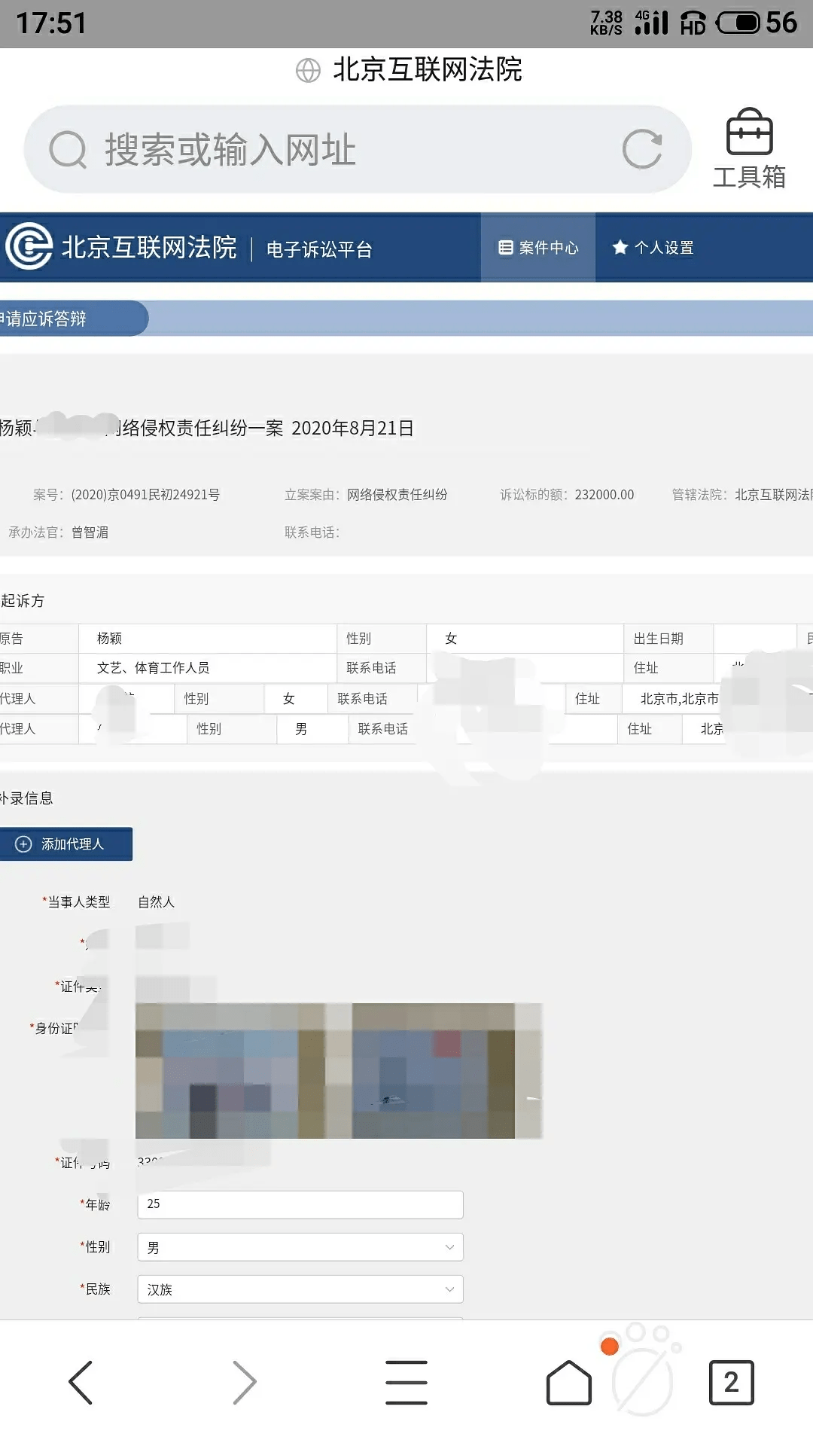This screenshot has height=1446, width=813.
Task: Open the 案件中心 tab
Action: (538, 247)
